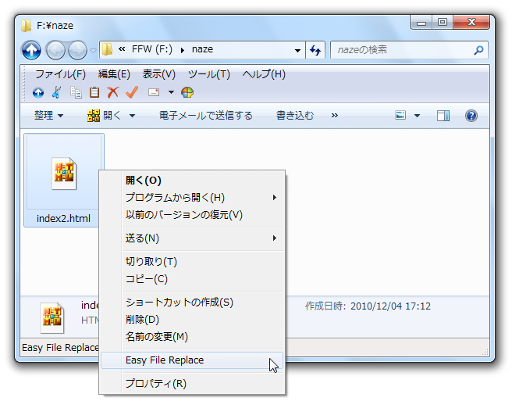Viewport: 512px width, 401px height.
Task: Open the ツール(T) menu
Action: pos(209,74)
